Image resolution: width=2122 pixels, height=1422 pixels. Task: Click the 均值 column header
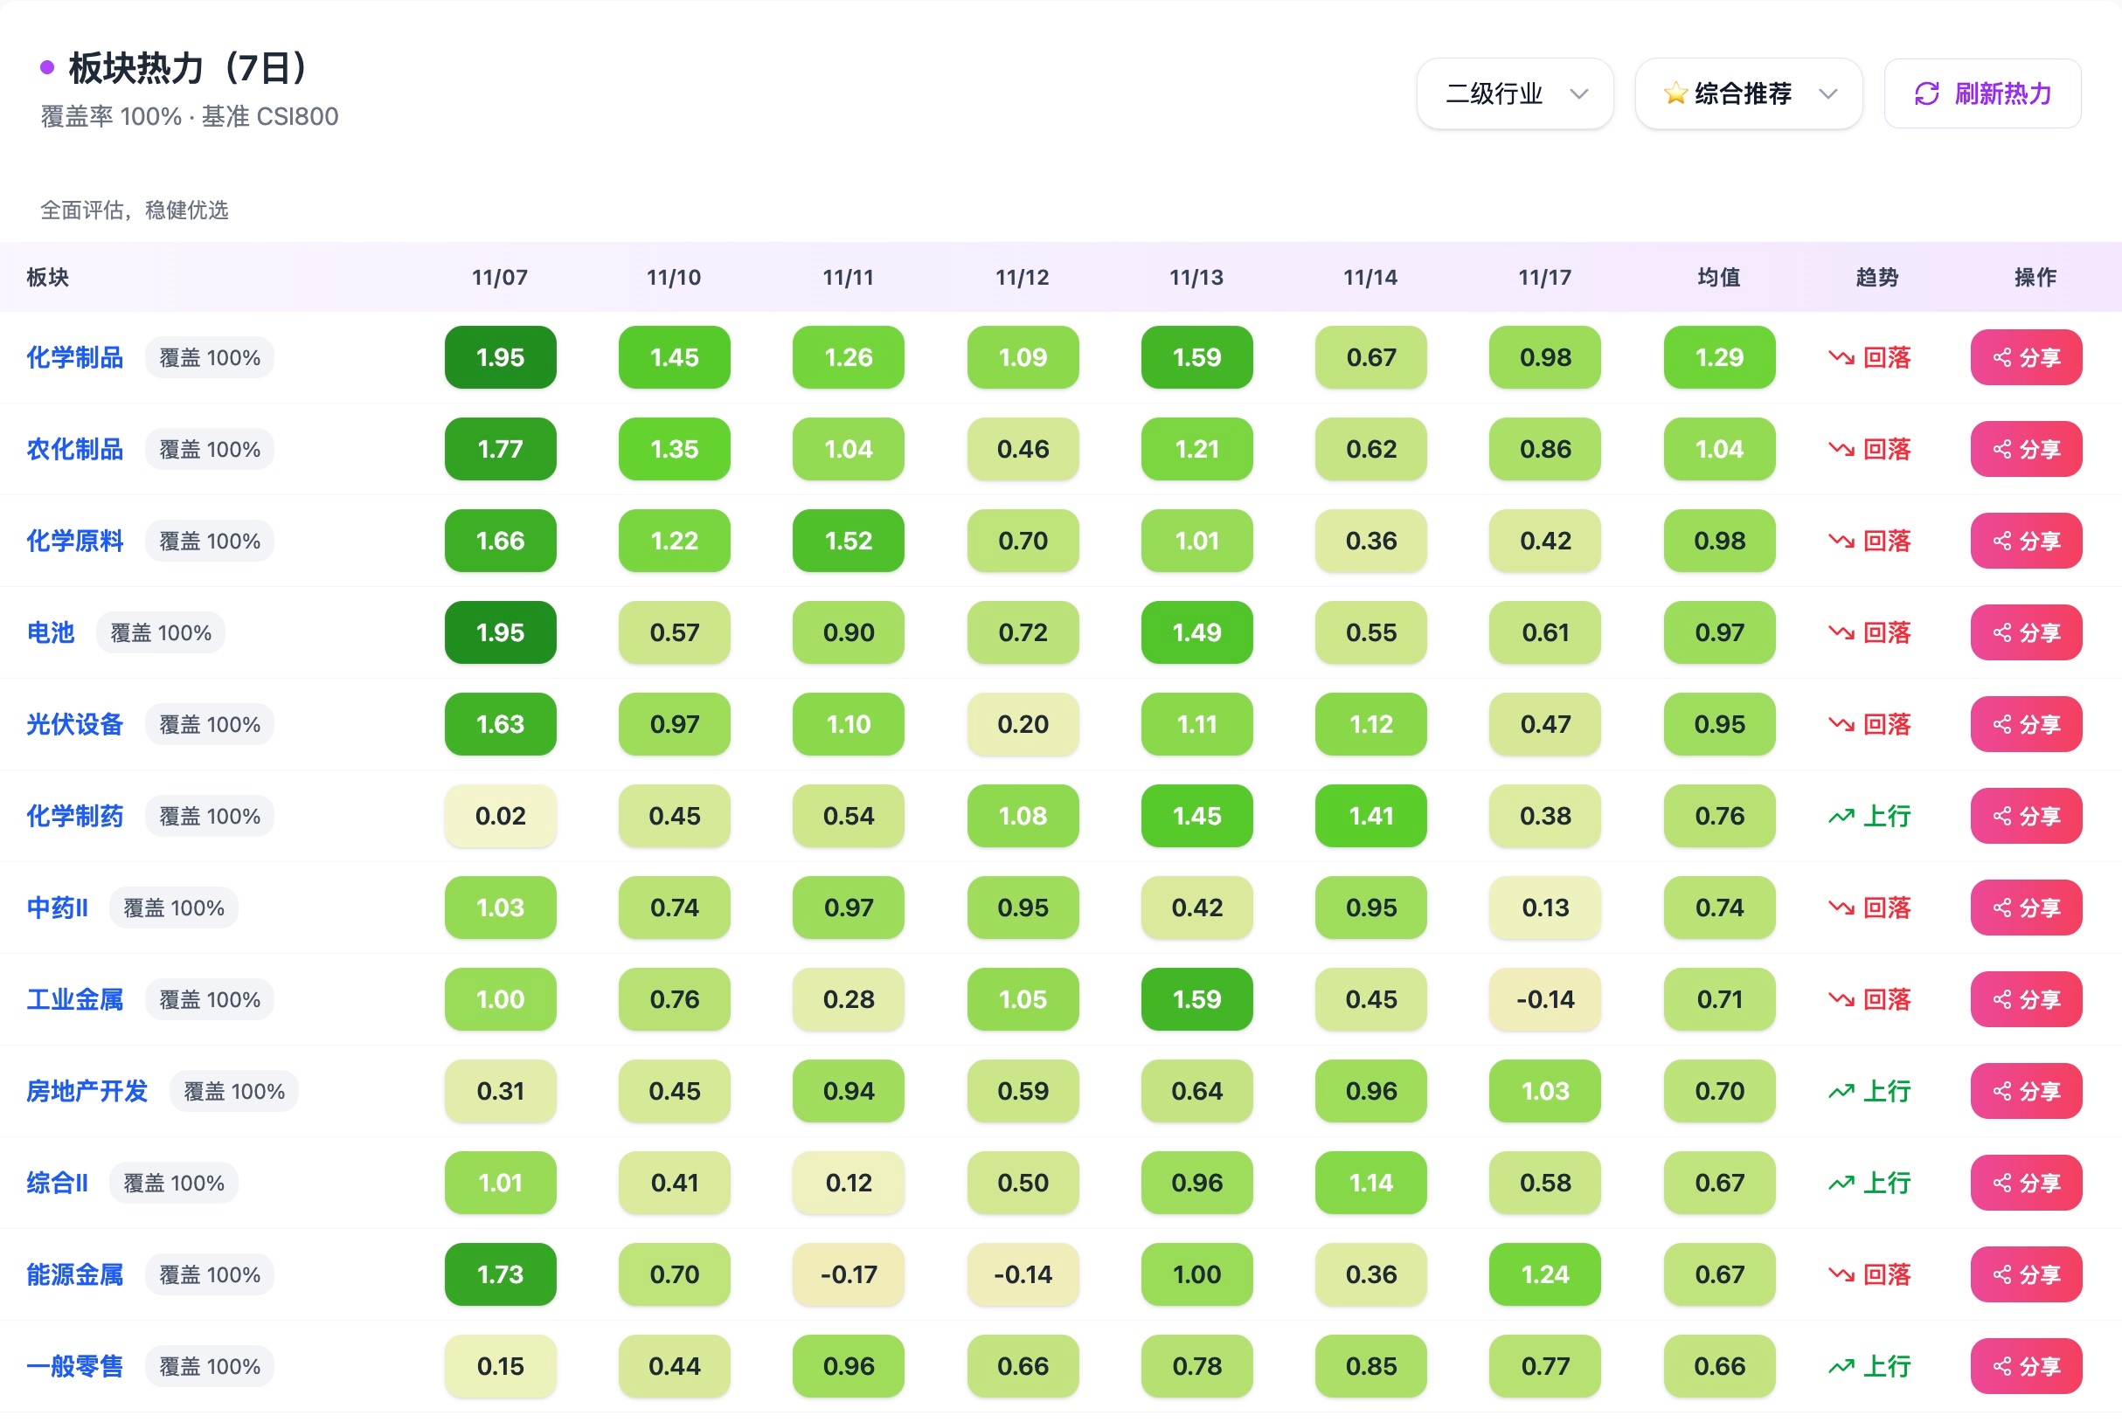(1718, 277)
